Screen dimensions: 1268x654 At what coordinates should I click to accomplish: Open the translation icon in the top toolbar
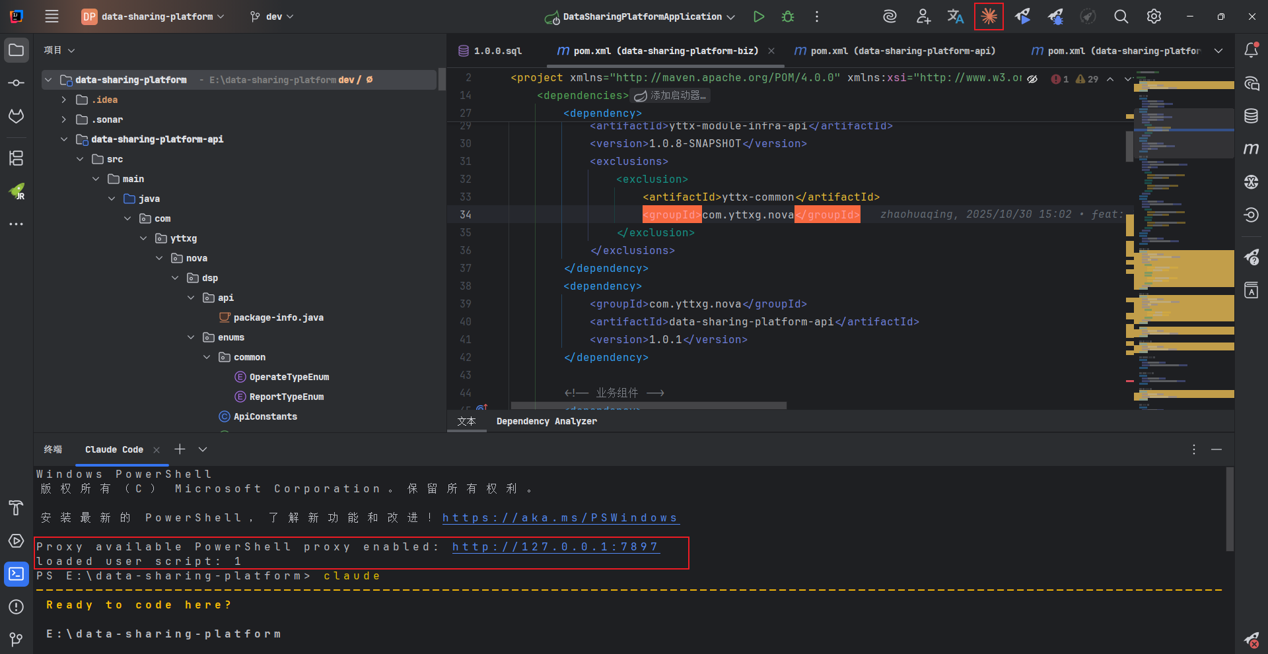tap(956, 16)
